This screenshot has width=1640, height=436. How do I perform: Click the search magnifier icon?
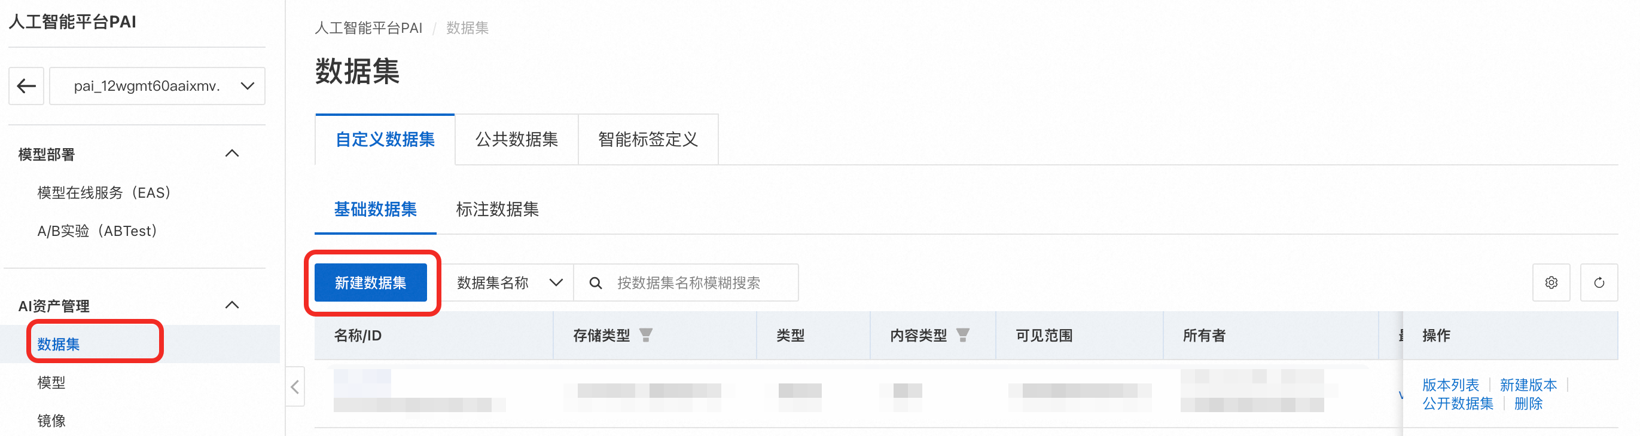coord(595,283)
